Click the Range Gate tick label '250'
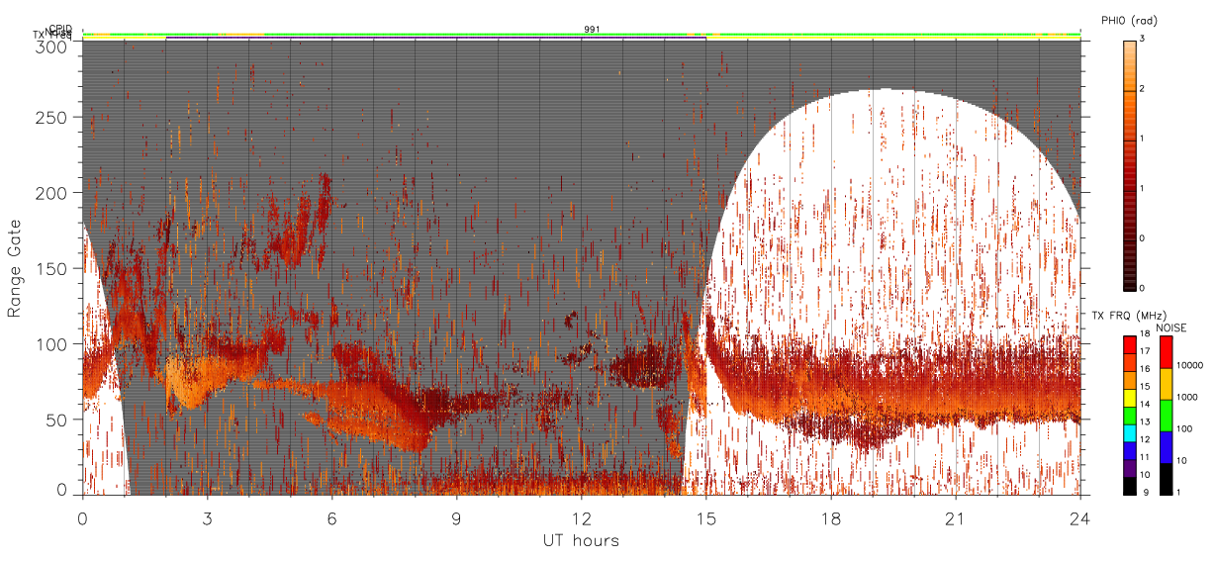 point(51,117)
